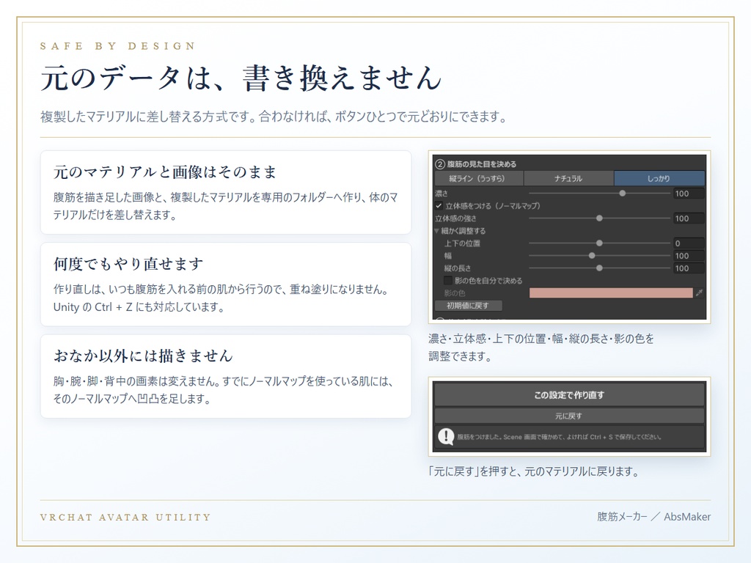Toggle 立体感をつける (ノーマルマップ) checkbox
Image resolution: width=751 pixels, height=563 pixels.
(x=439, y=206)
